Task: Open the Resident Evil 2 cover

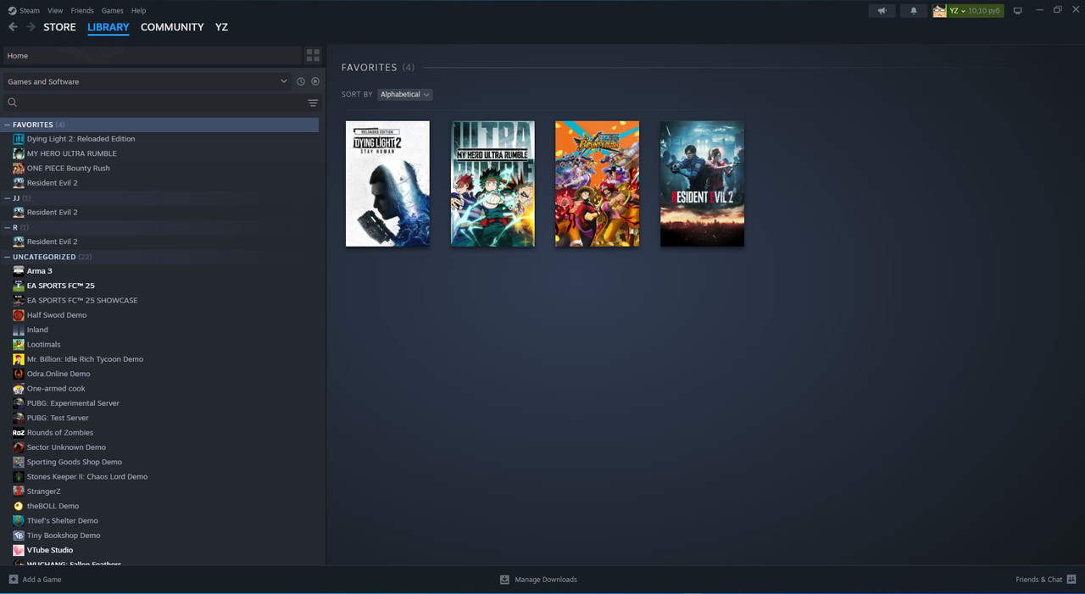Action: point(702,184)
